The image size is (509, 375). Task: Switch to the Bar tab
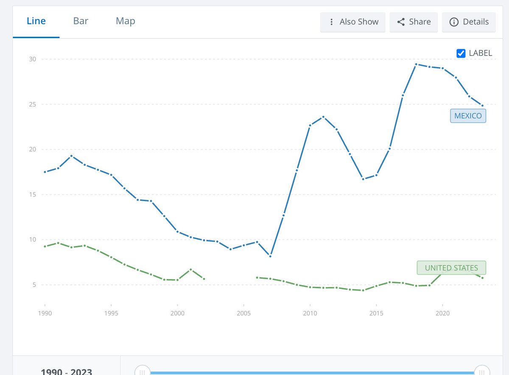[81, 20]
